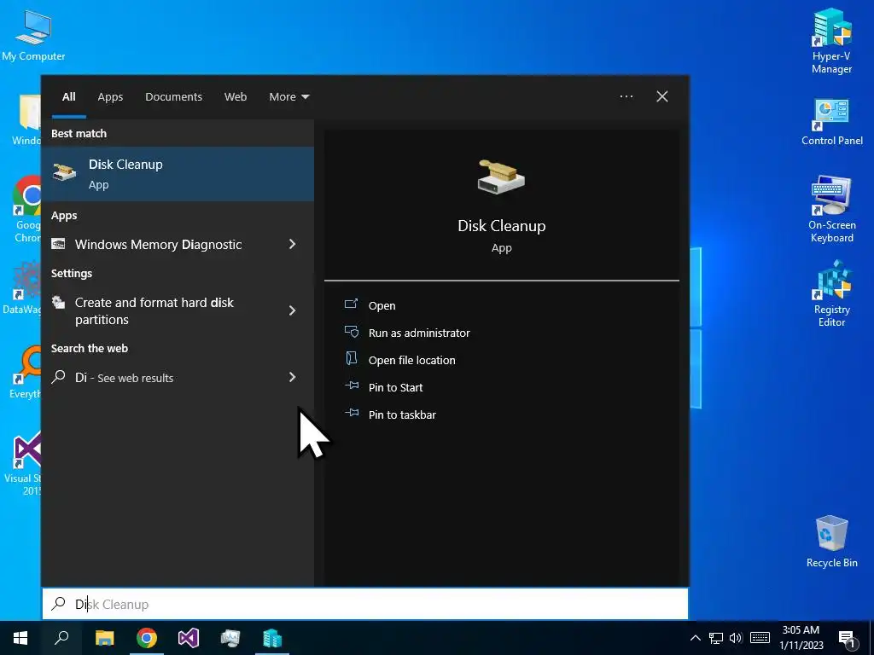This screenshot has height=655, width=874.
Task: Select the Hyper-V Manager desktop shortcut
Action: click(x=831, y=41)
